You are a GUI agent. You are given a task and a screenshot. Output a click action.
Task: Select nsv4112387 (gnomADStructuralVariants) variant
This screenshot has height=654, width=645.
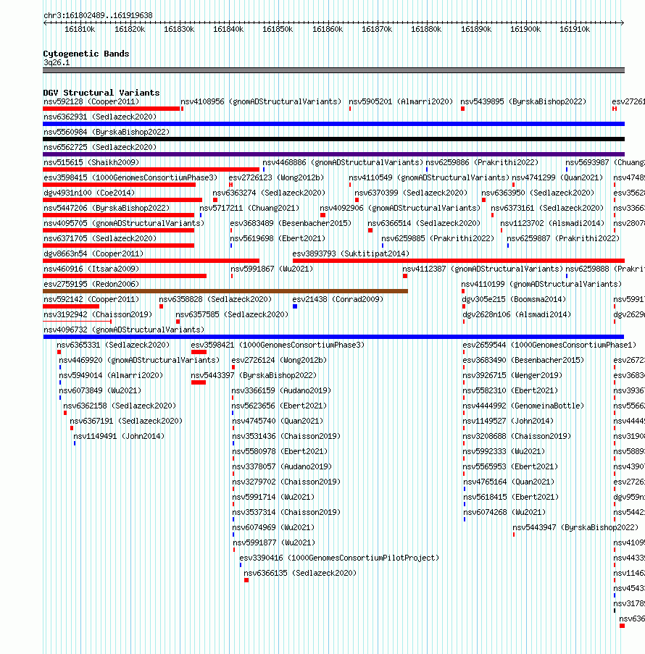(483, 269)
